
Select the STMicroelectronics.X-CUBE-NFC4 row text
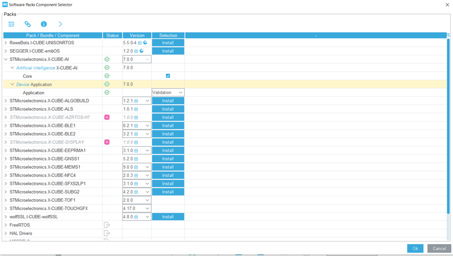click(42, 175)
